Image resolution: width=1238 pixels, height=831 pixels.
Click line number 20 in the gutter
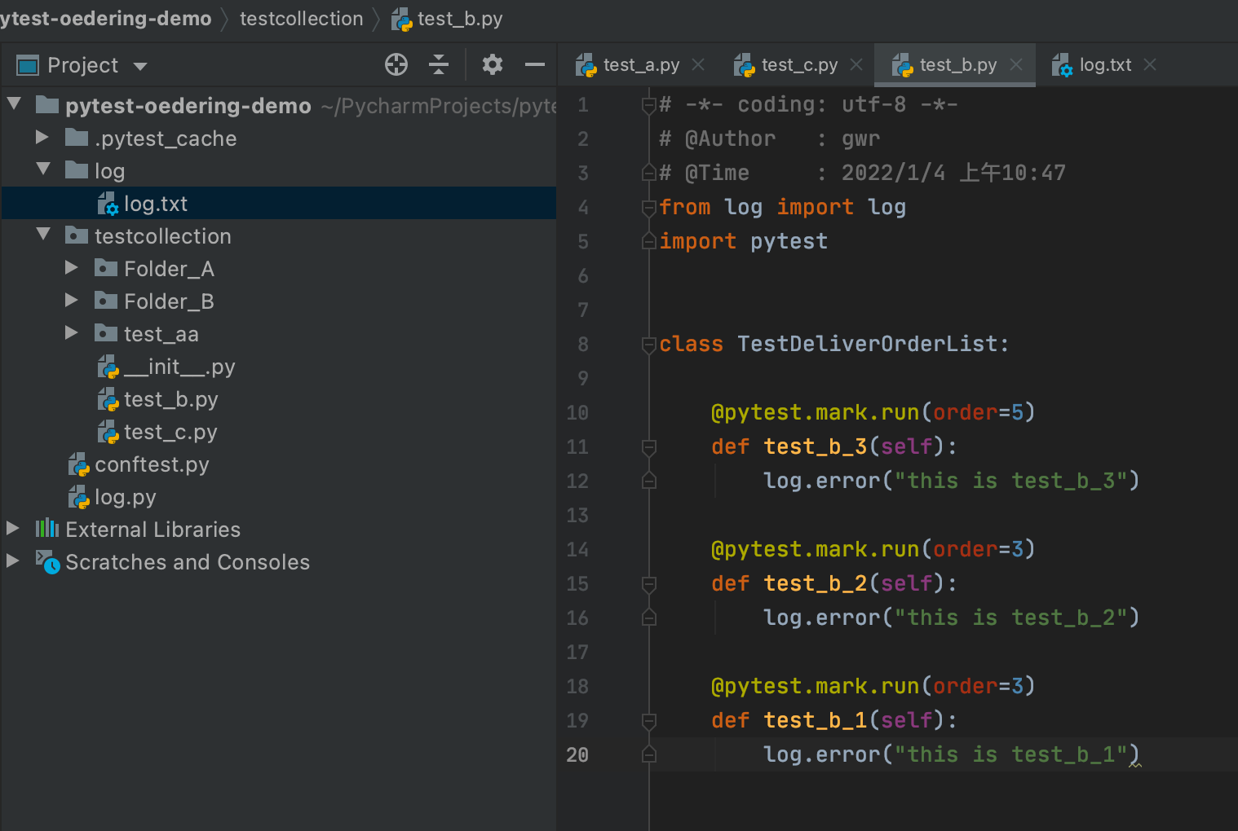577,754
